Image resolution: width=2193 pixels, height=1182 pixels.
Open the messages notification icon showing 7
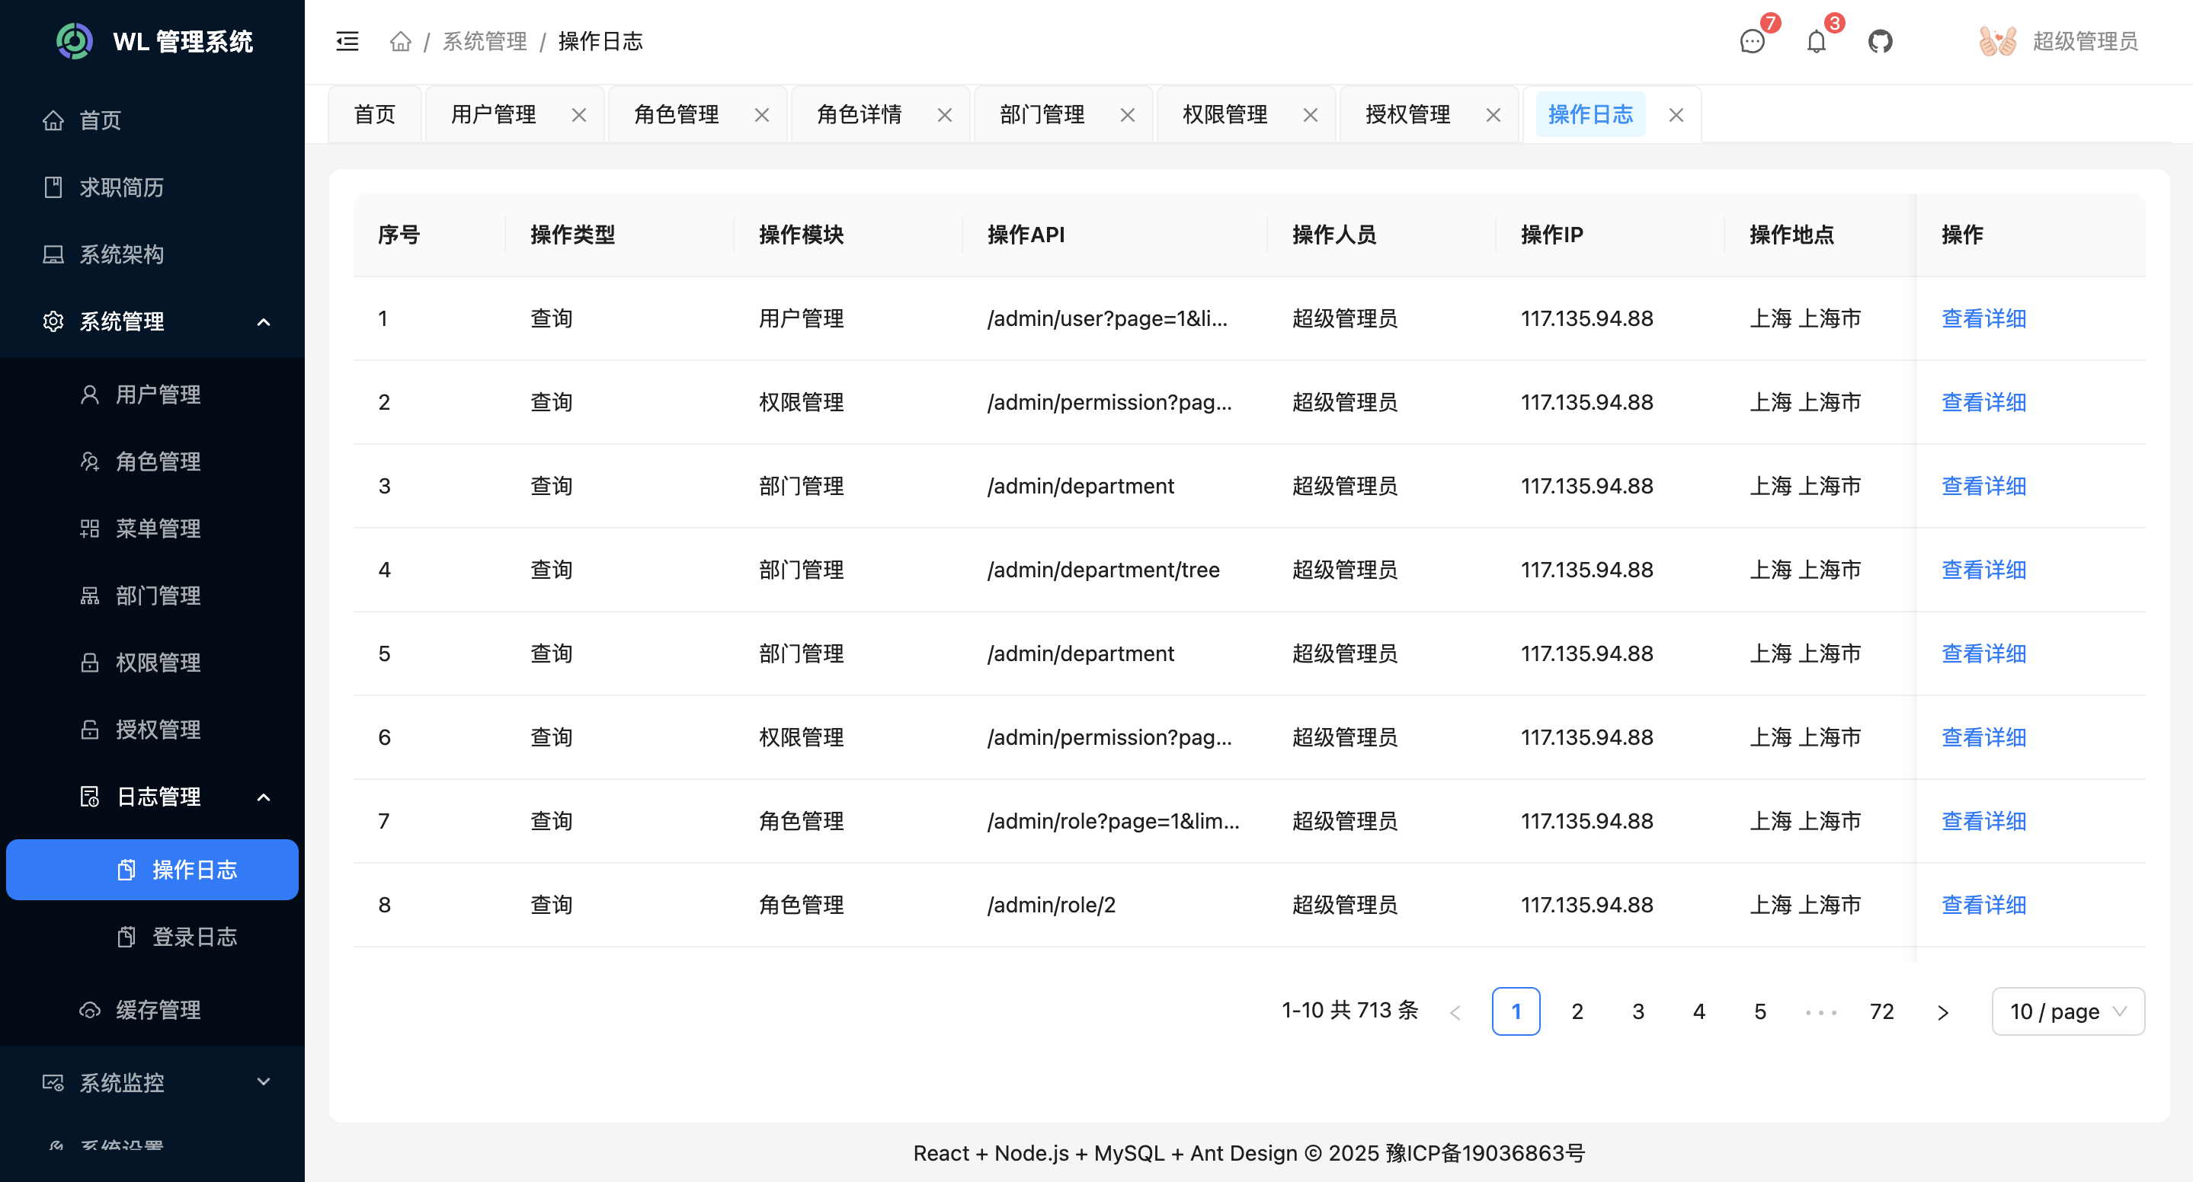(1752, 43)
